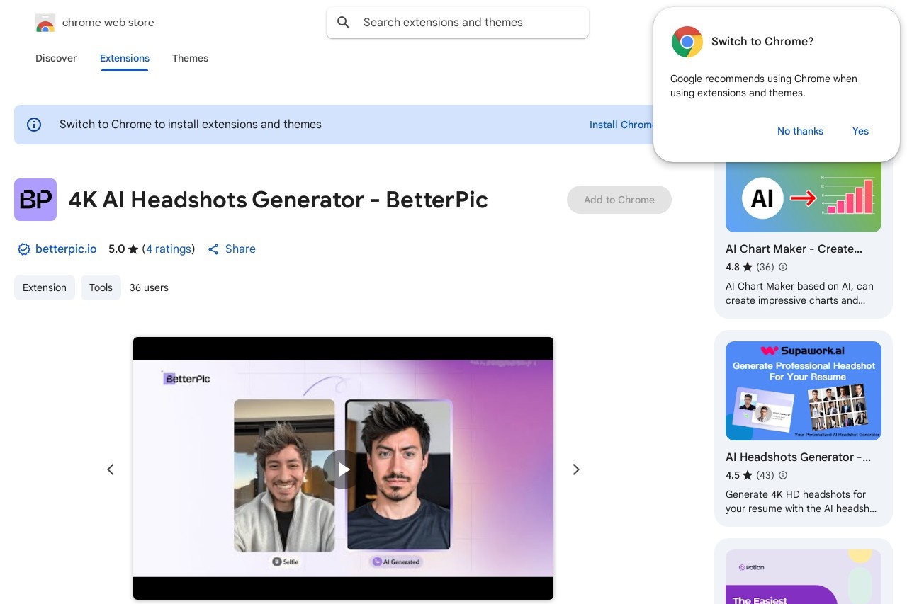Click the BetterPic BP extension logo

click(x=35, y=200)
